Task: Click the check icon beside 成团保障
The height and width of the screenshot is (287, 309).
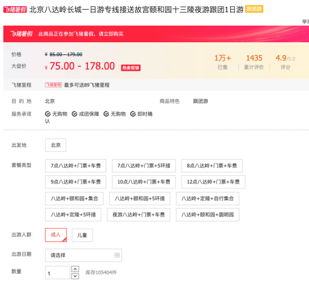Action: tap(75, 114)
